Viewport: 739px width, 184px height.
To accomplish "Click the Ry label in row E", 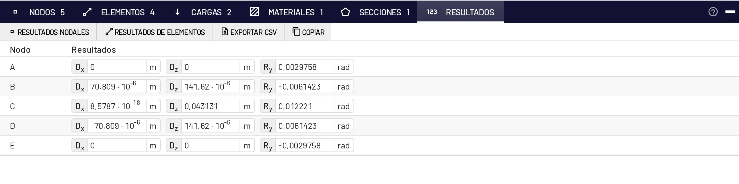I will click(x=268, y=146).
